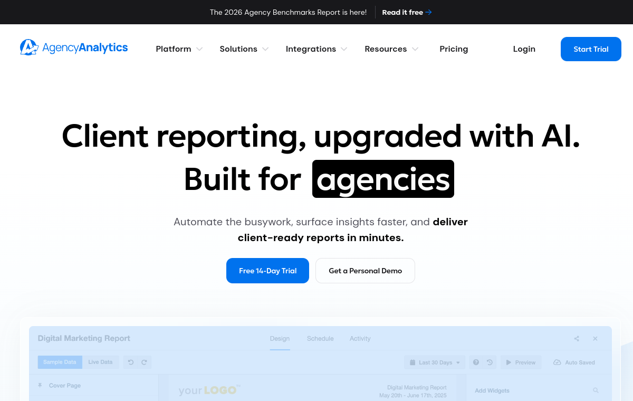Click the share icon in report header
The height and width of the screenshot is (401, 633).
coord(577,339)
